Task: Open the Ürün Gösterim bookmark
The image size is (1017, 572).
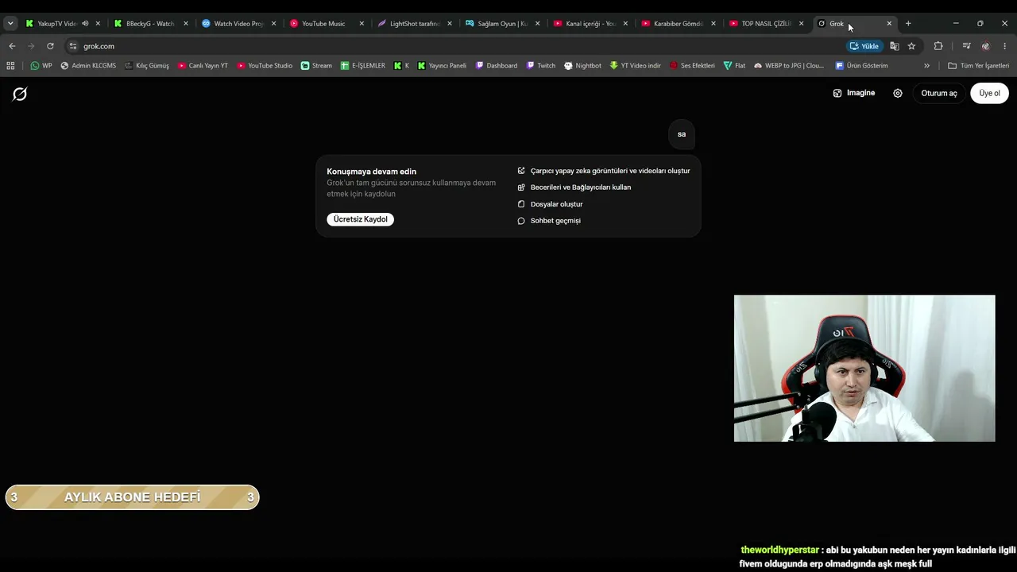Action: pyautogui.click(x=861, y=66)
